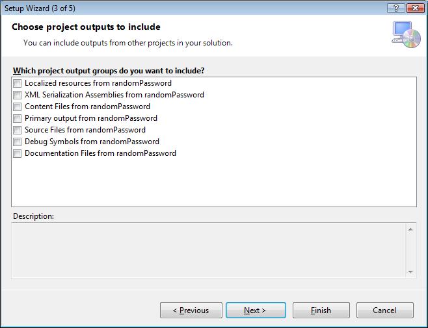Click the Primary output from randomPassword label

tap(90, 118)
